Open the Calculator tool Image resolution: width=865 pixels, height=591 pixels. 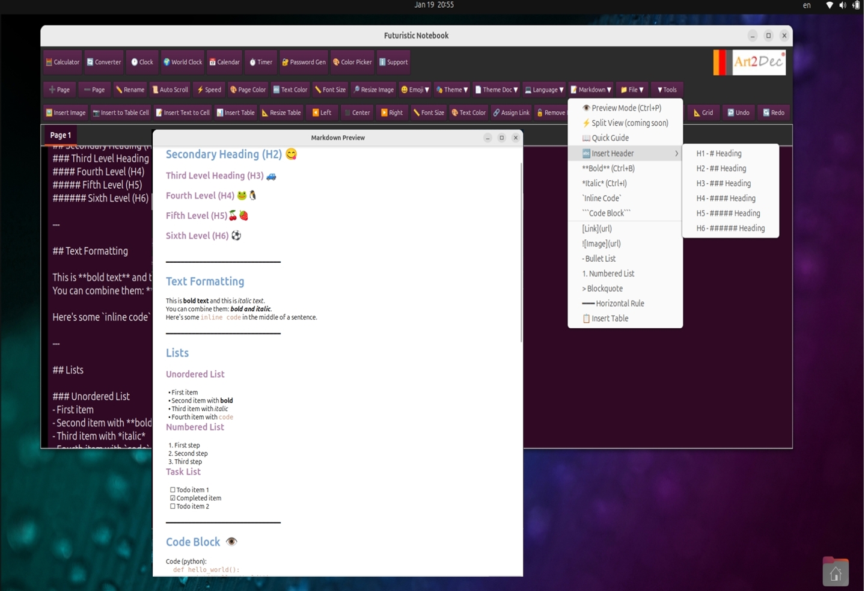[62, 62]
